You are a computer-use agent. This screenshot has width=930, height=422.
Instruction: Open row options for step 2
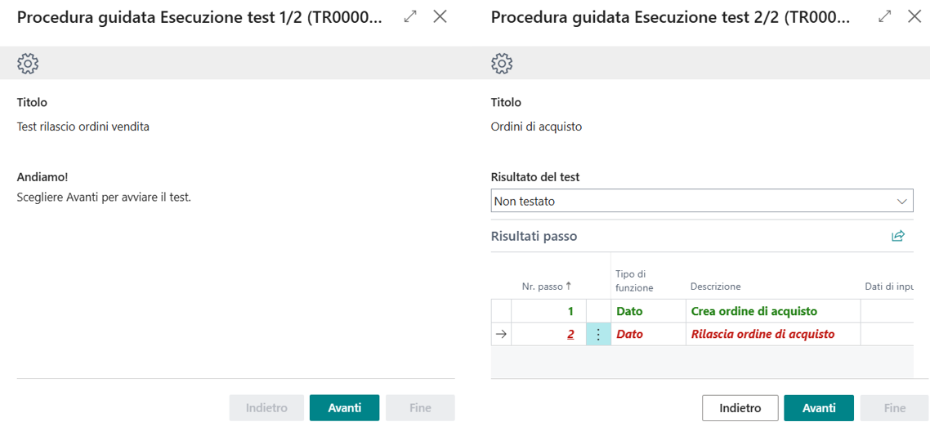598,334
